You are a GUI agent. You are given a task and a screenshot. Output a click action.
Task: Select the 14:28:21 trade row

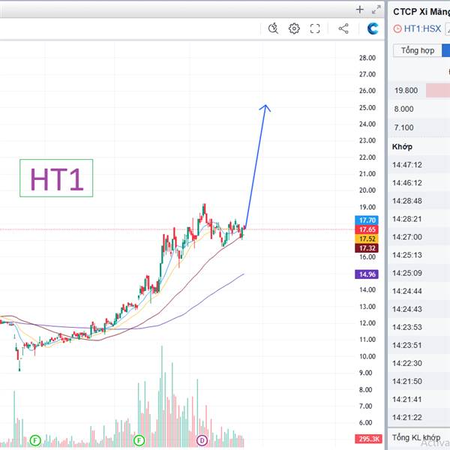[419, 219]
